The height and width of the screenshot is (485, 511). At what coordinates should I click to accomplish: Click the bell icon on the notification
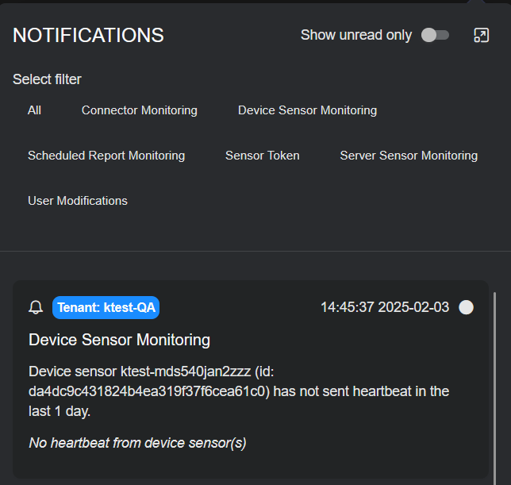(36, 308)
